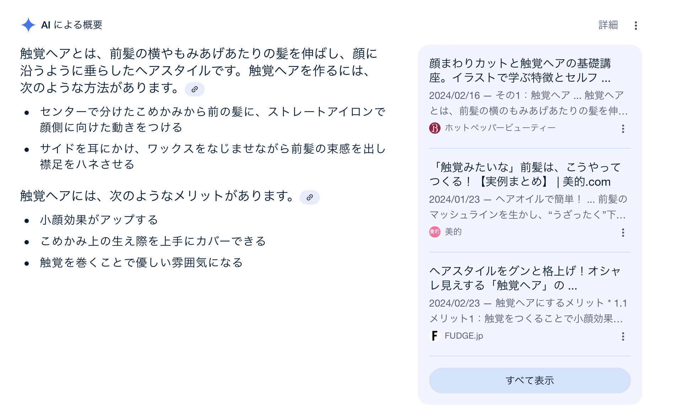Click the pink 美的 favicon
686x419 pixels.
434,232
